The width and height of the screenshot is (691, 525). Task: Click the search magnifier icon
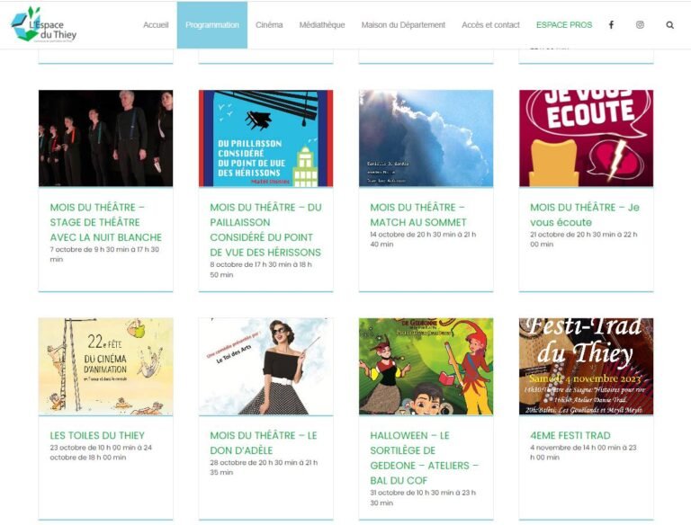pos(669,25)
